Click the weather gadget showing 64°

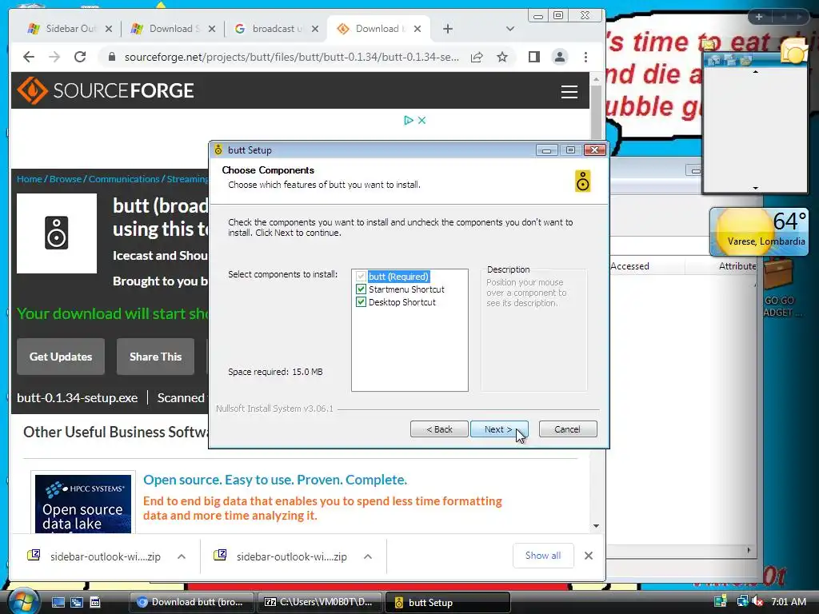(759, 232)
